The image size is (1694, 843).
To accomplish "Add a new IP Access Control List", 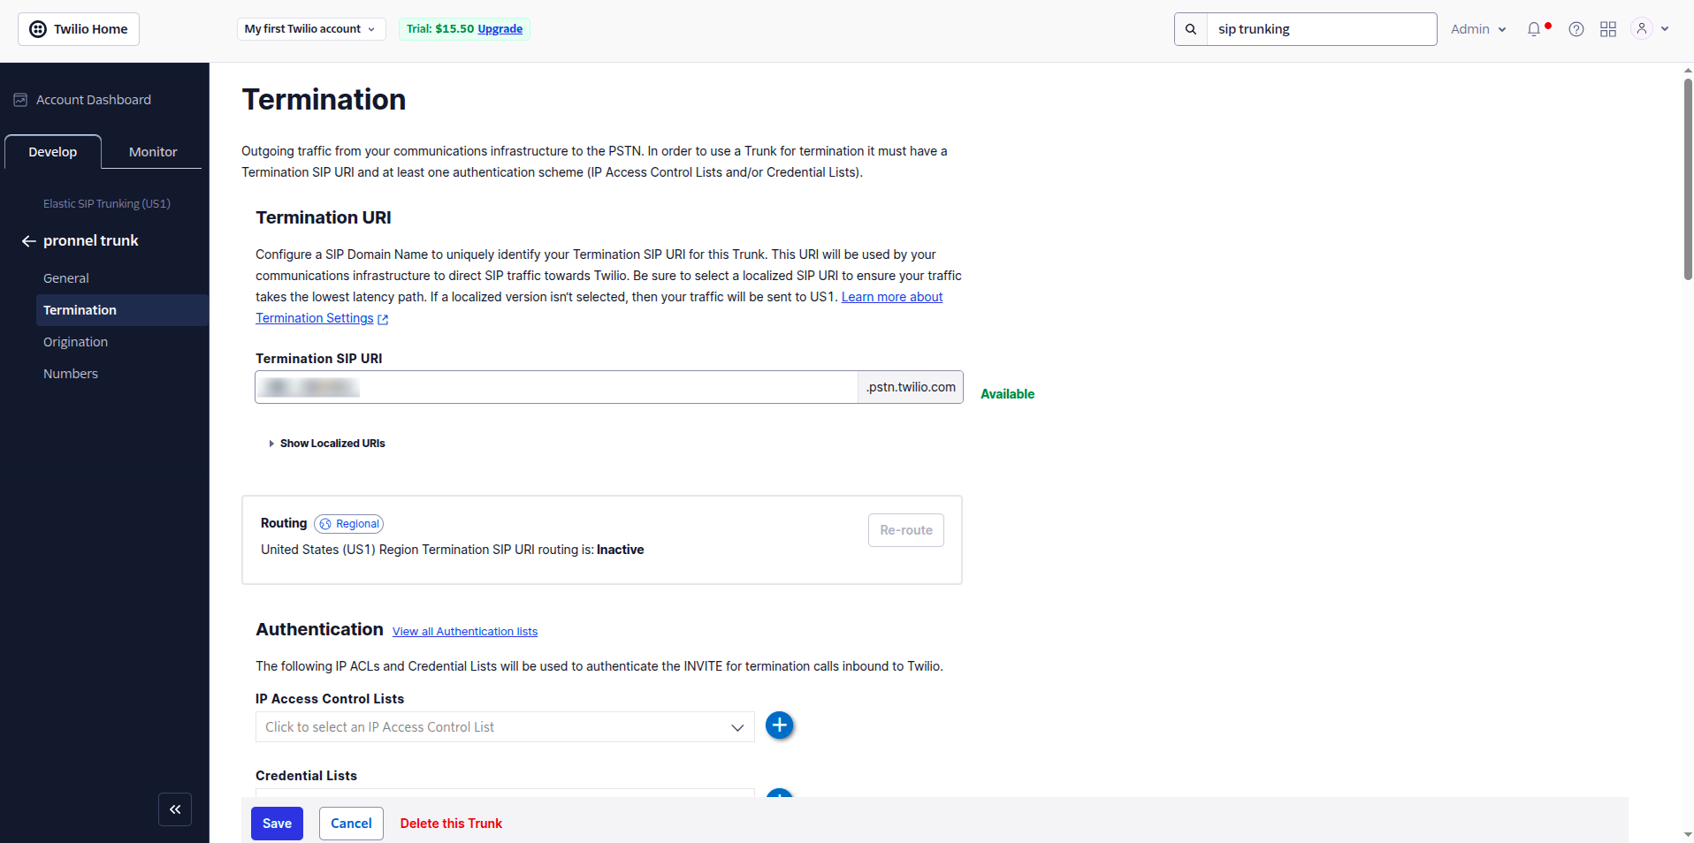I will coord(779,725).
